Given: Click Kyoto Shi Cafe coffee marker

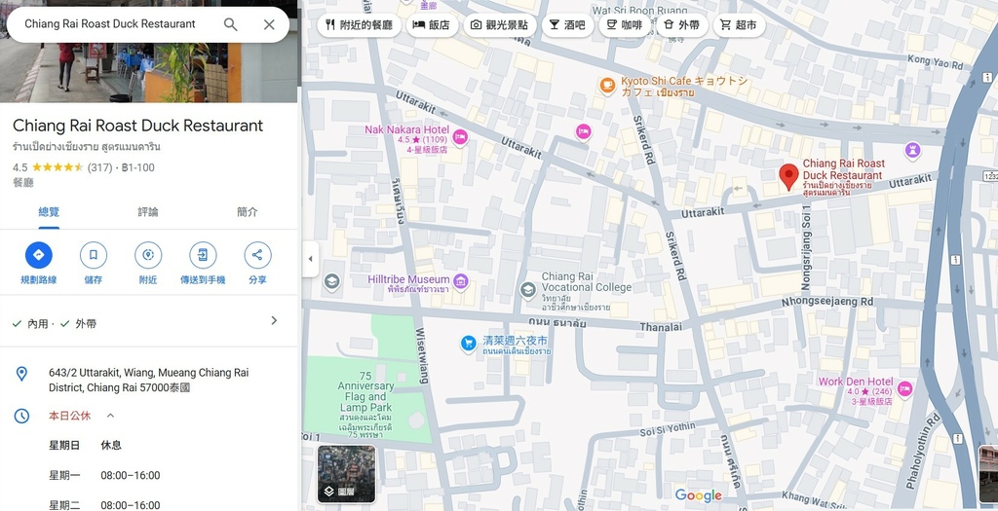Looking at the screenshot, I should (x=607, y=84).
